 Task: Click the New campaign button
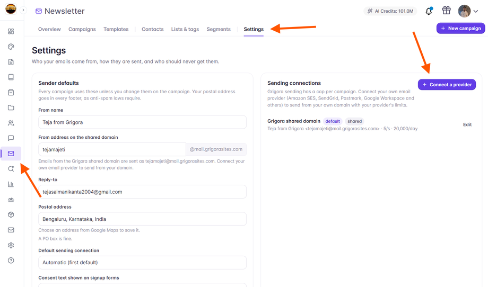(x=460, y=28)
